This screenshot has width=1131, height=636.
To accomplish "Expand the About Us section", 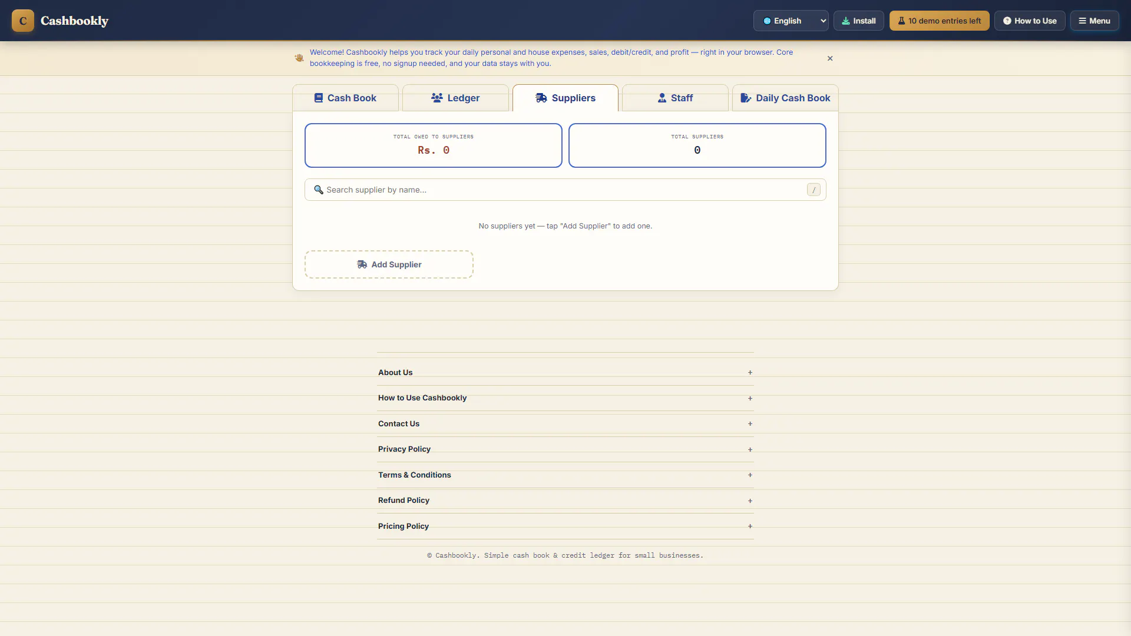I will (x=565, y=373).
